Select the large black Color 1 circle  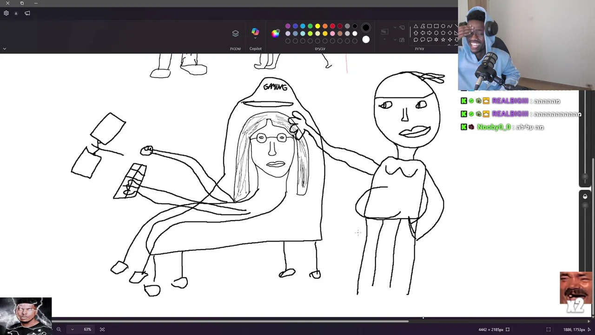point(366,27)
